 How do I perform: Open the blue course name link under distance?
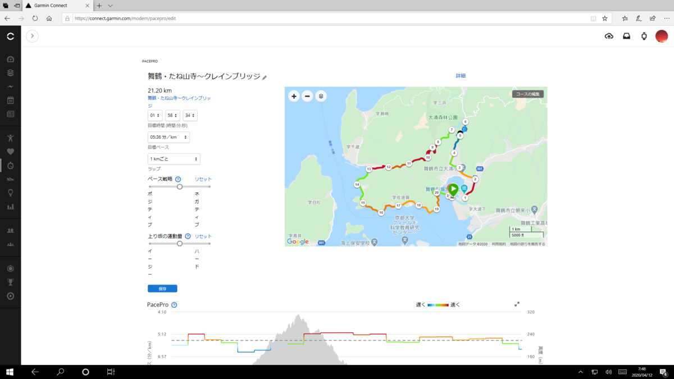point(179,102)
